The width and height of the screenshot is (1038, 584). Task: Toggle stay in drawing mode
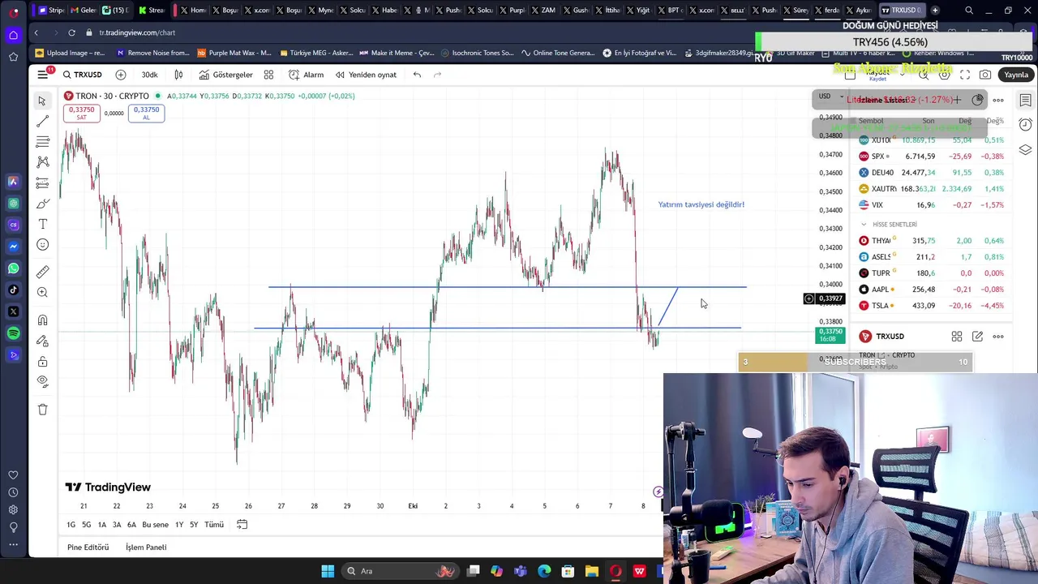[x=42, y=341]
